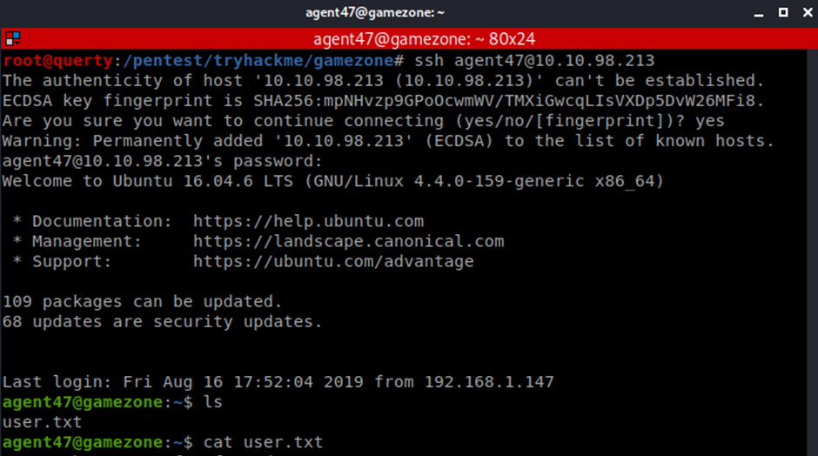Image resolution: width=818 pixels, height=456 pixels.
Task: Click the 'cat user.txt' command line
Action: pyautogui.click(x=263, y=442)
